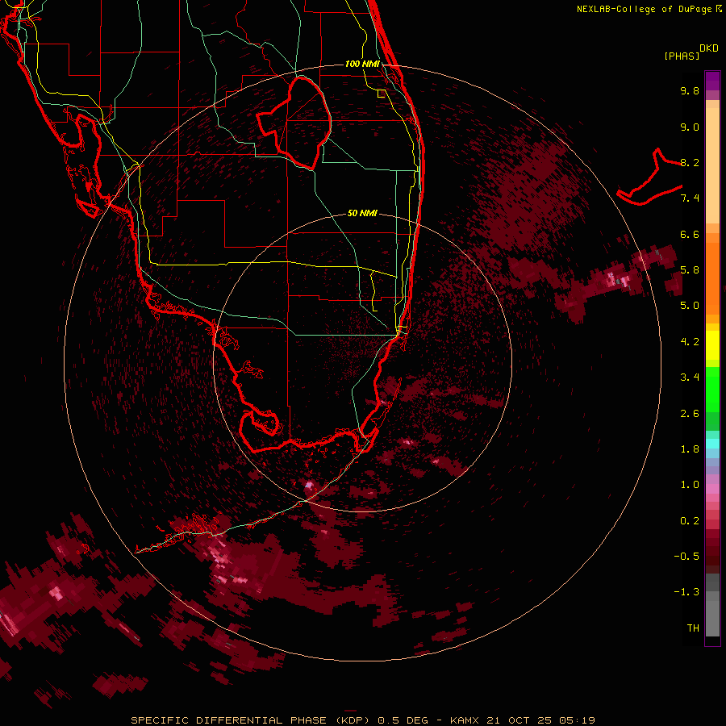Screen dimensions: 726x726
Task: Click the 1.0 scale value
Action: (690, 485)
